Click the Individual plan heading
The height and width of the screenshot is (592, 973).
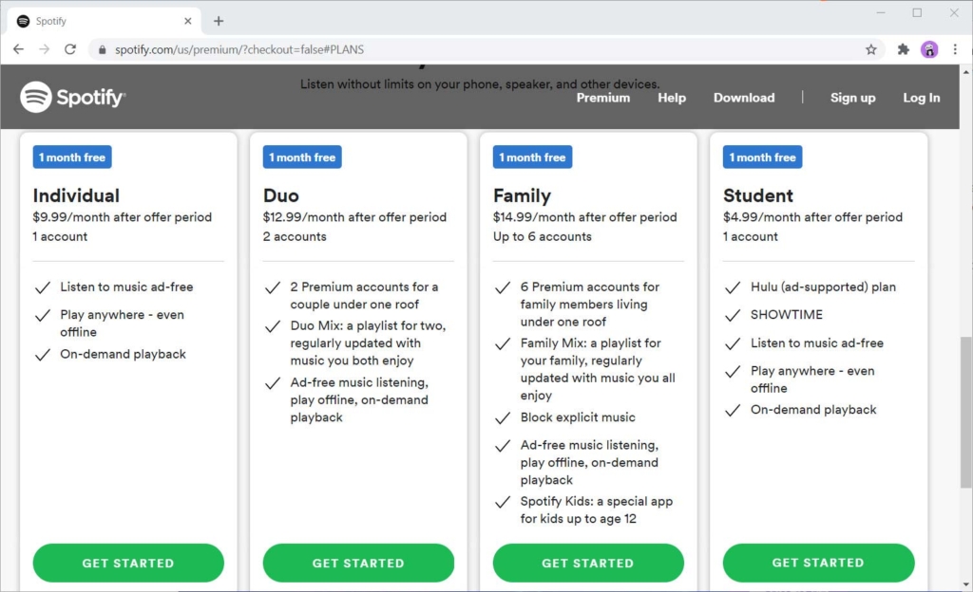click(x=76, y=195)
